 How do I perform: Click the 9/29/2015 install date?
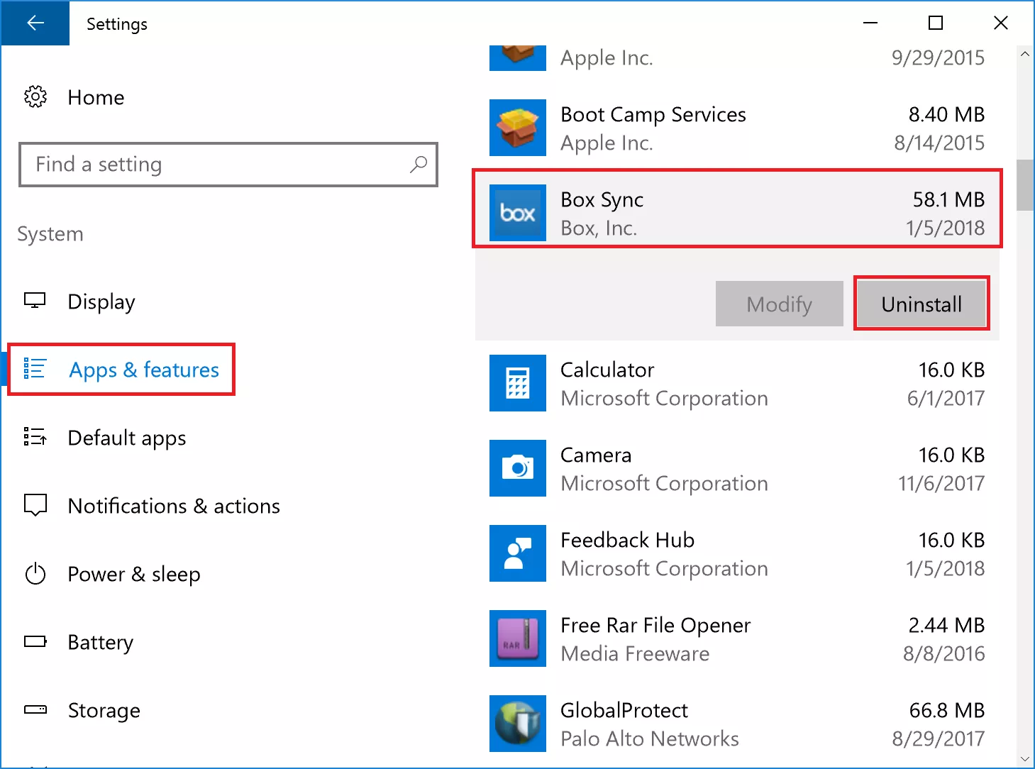point(938,57)
